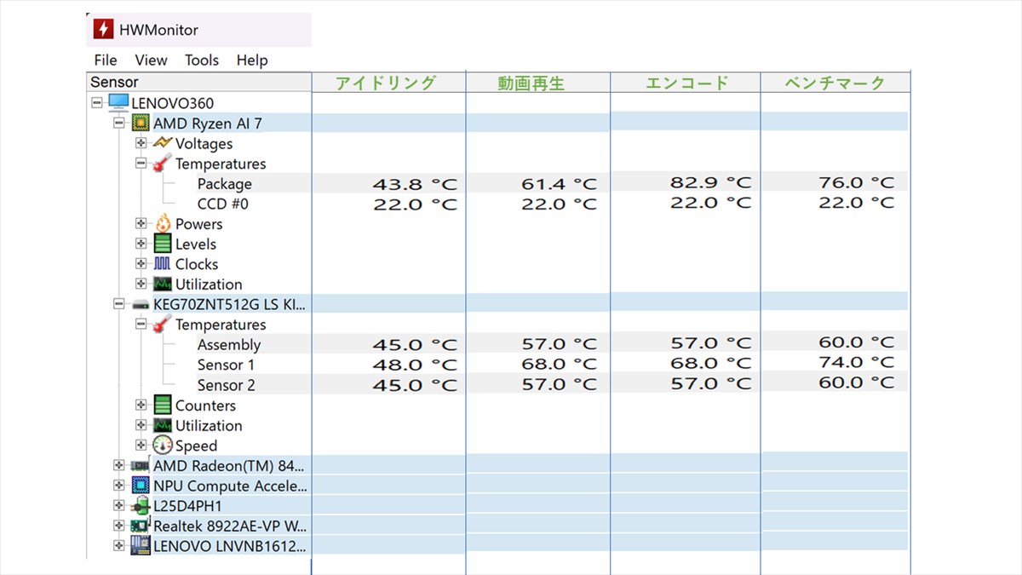Image resolution: width=1022 pixels, height=575 pixels.
Task: Click the AMD Ryzen AI 7 chip icon
Action: (141, 123)
